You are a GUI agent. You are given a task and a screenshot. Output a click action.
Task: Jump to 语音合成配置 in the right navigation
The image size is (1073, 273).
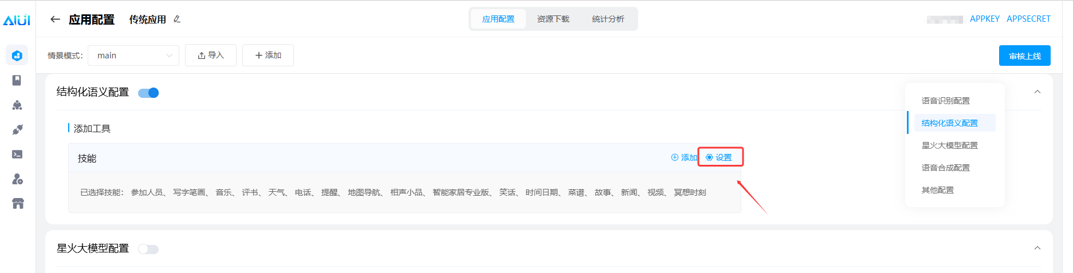pos(945,168)
